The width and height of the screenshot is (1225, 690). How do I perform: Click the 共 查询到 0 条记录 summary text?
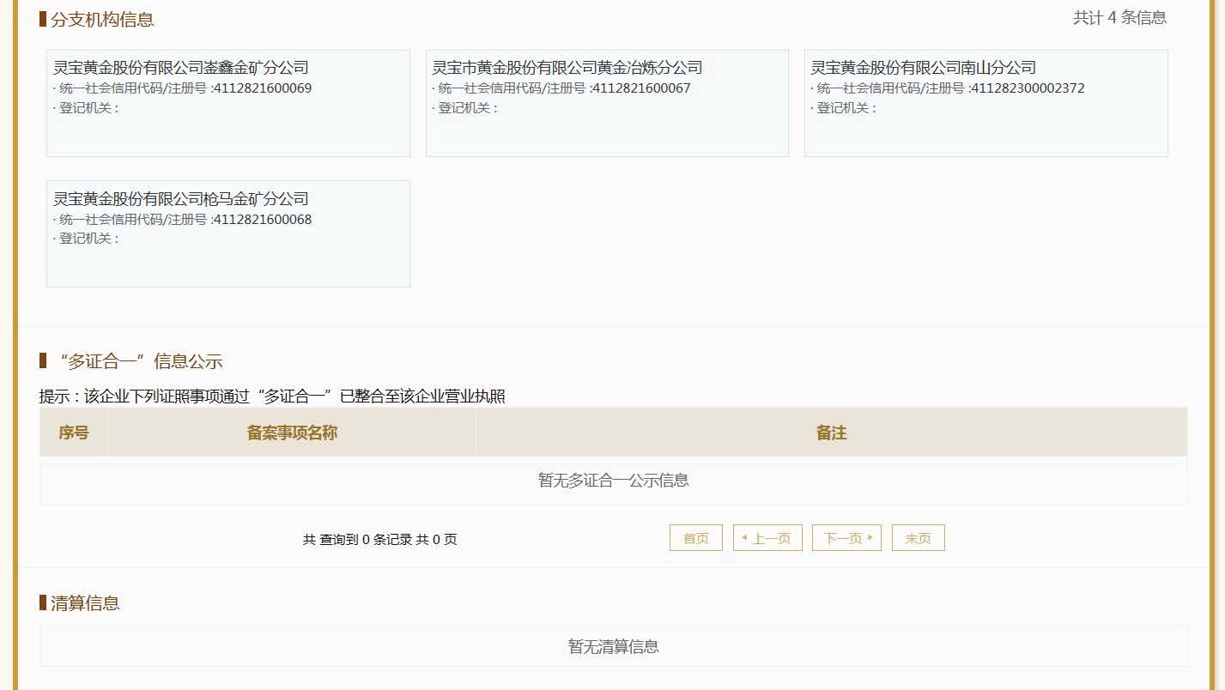click(379, 540)
